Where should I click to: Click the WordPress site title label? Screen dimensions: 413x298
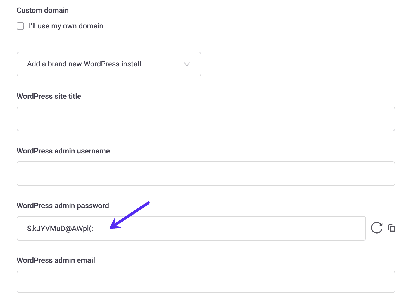[x=49, y=96]
